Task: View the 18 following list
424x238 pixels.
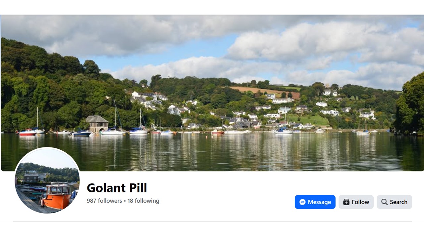Action: point(143,201)
